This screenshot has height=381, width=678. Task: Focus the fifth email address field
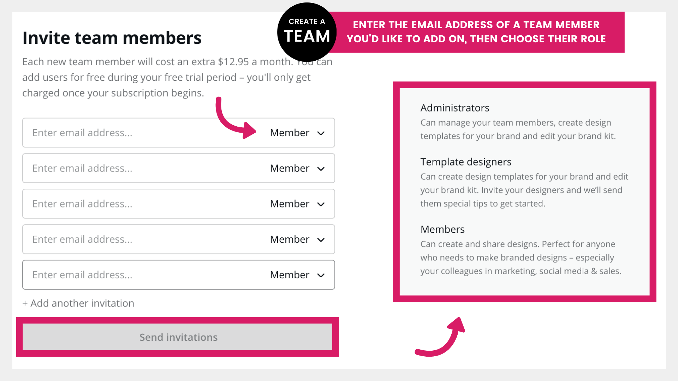coord(141,275)
